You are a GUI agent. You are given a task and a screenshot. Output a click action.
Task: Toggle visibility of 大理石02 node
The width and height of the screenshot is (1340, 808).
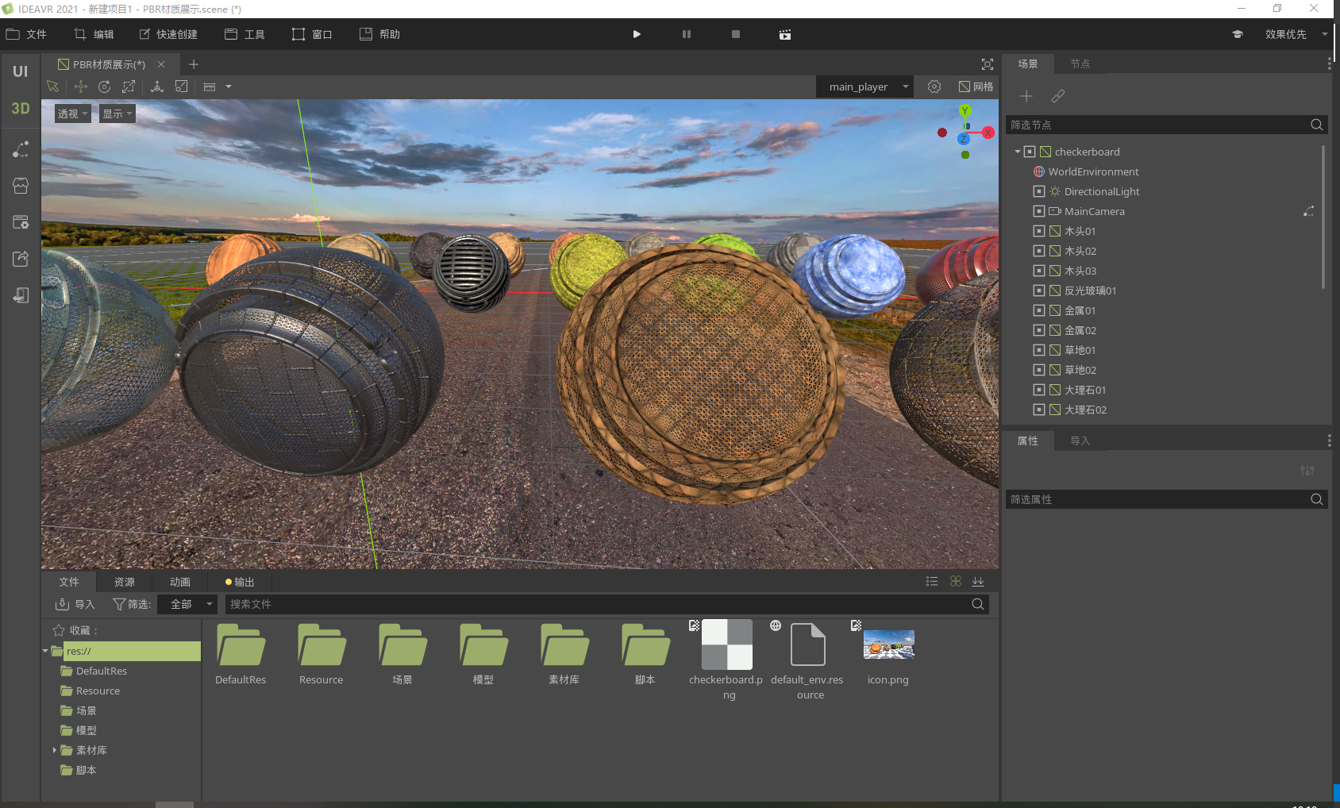pyautogui.click(x=1038, y=410)
